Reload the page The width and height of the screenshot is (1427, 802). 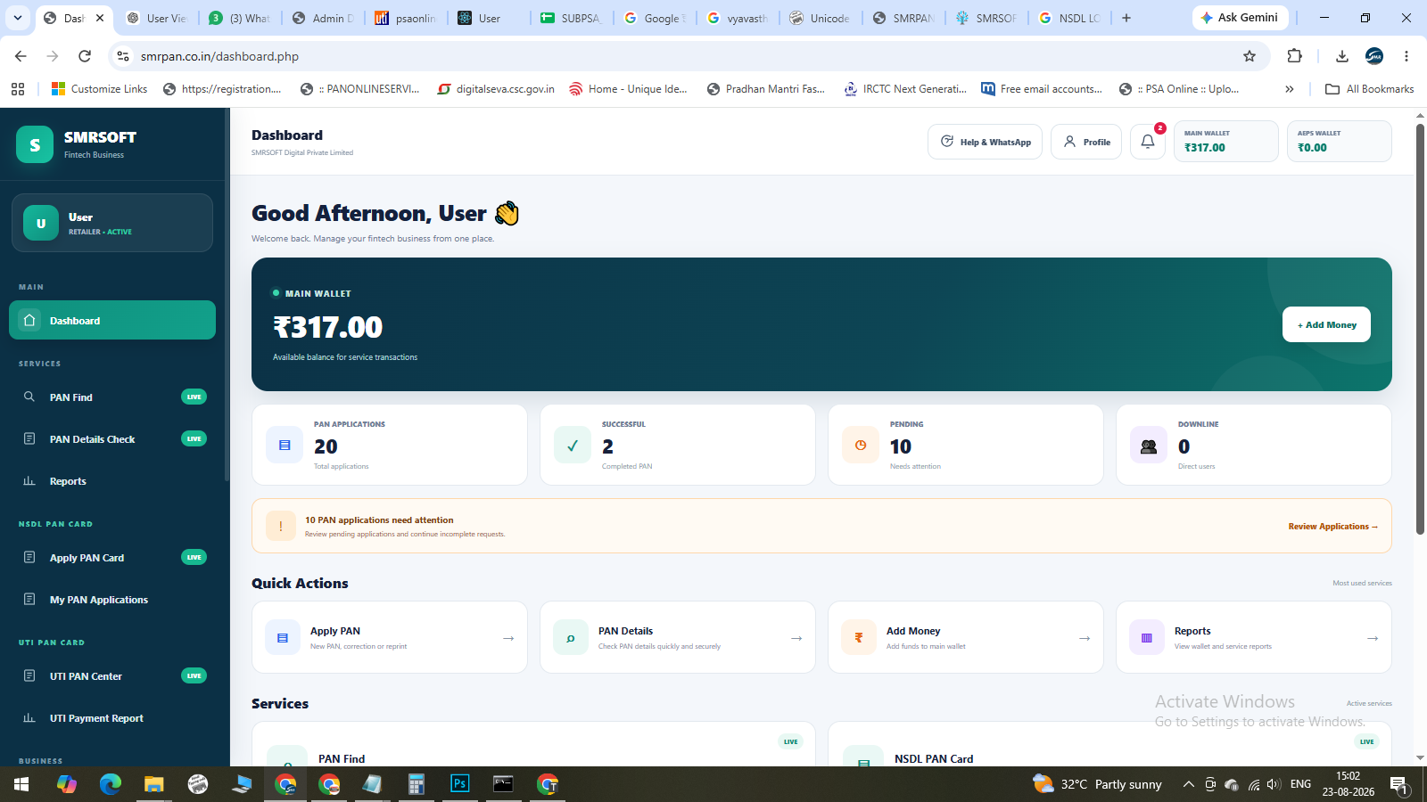point(85,56)
